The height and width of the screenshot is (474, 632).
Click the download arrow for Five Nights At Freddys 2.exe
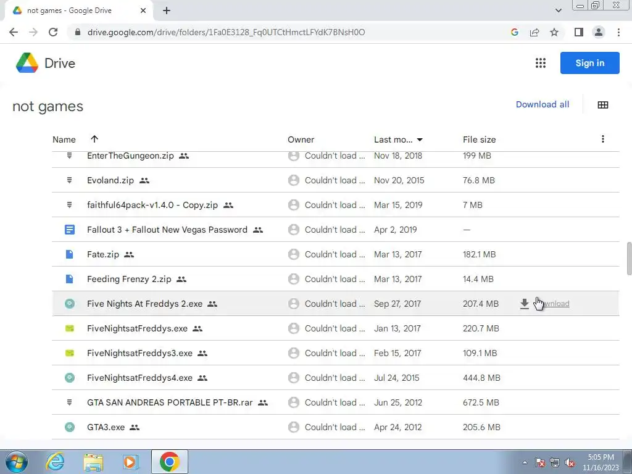[x=524, y=304]
